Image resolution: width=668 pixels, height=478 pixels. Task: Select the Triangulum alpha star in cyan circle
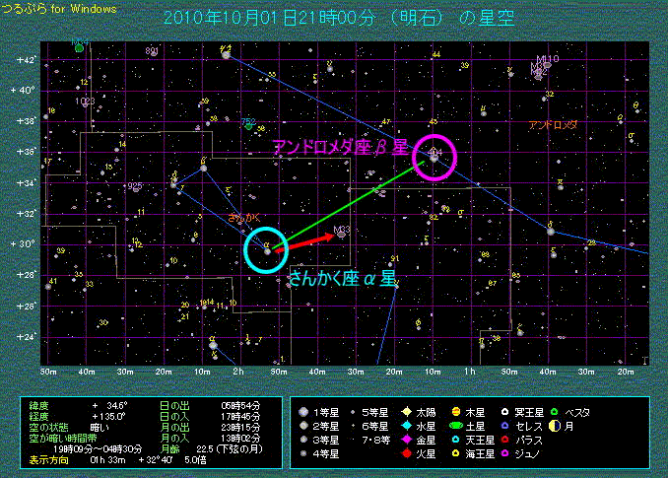tap(267, 250)
